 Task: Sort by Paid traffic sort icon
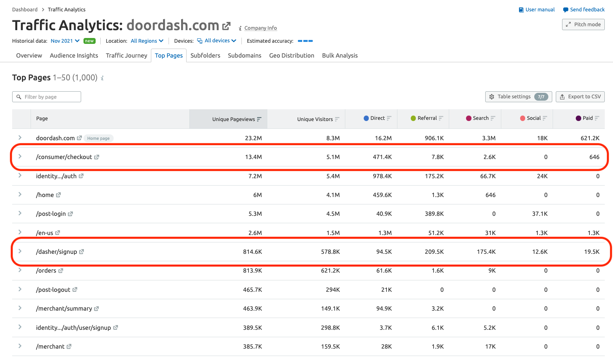coord(597,118)
